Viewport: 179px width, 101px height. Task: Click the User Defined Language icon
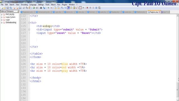coord(71,8)
